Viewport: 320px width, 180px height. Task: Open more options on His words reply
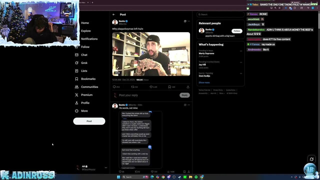(x=189, y=105)
